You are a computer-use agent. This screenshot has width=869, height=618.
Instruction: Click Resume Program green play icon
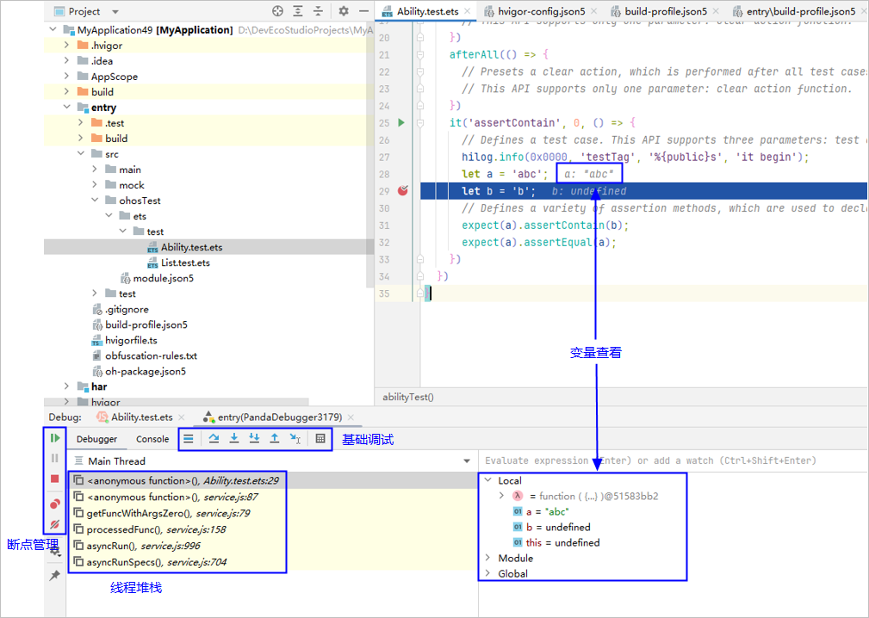[x=55, y=438]
